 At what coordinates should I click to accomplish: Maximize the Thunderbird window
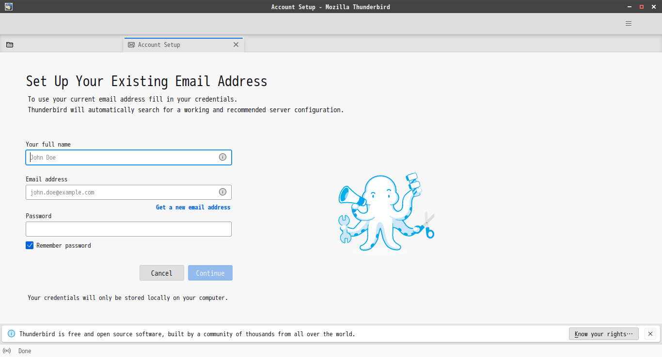642,7
